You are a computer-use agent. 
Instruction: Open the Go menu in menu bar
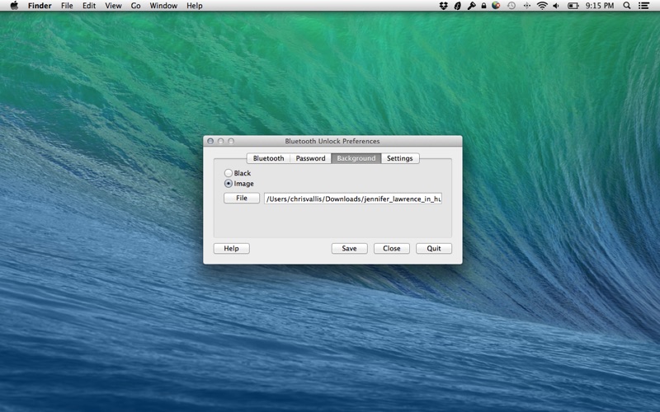(x=135, y=6)
